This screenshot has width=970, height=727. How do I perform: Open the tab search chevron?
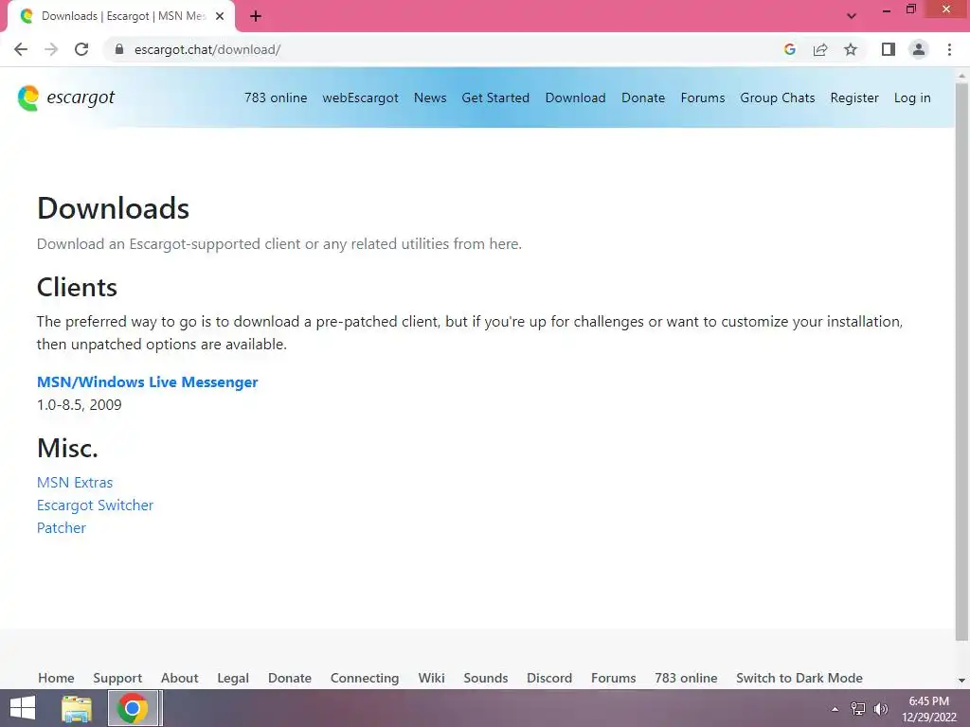852,16
